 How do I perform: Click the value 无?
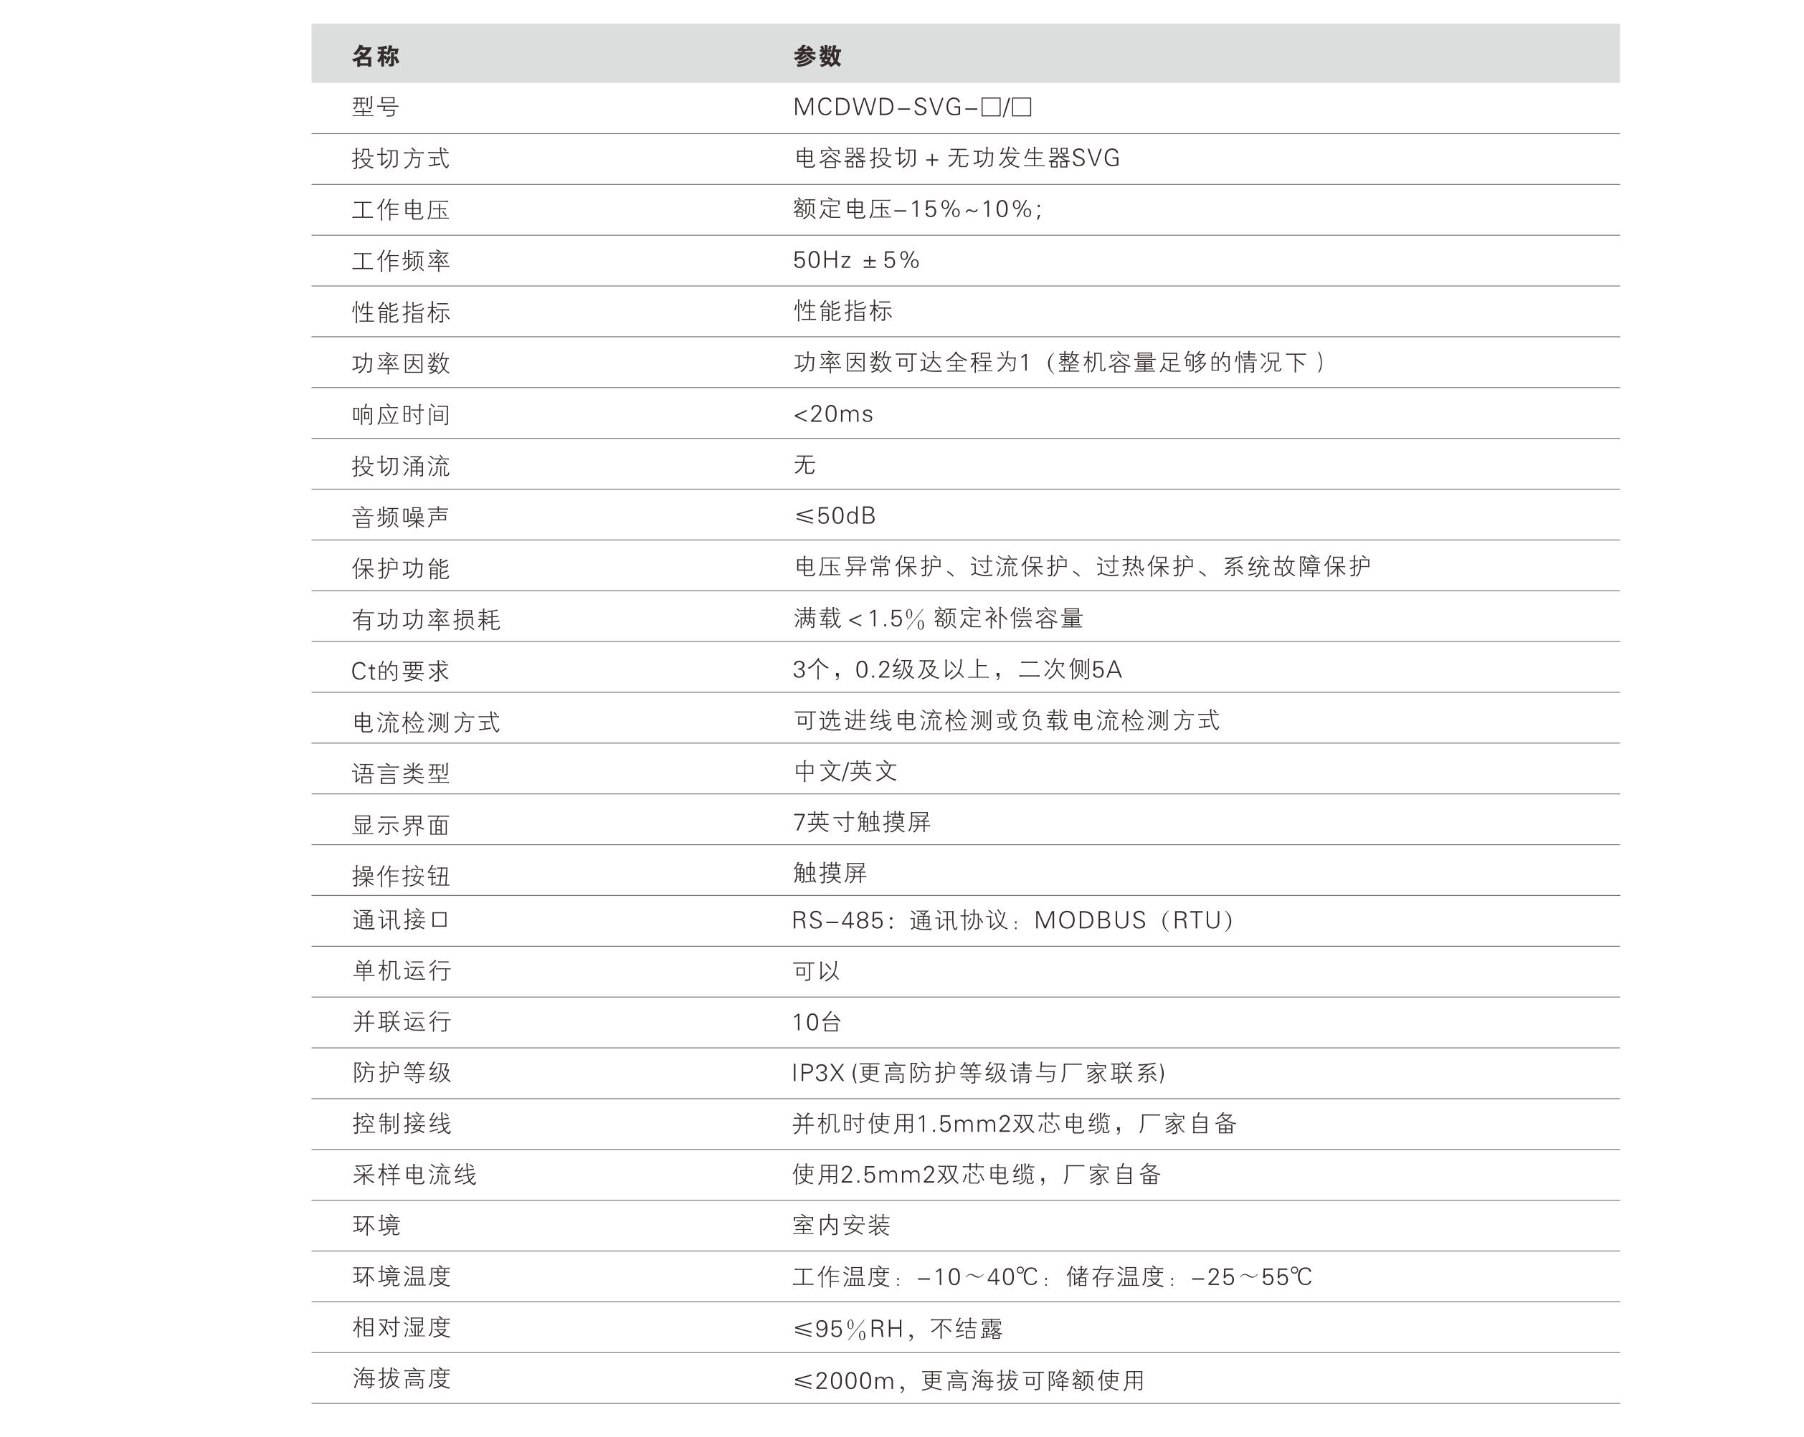805,464
